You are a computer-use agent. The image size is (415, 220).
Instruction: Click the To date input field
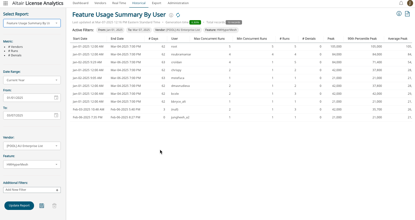coord(32,115)
